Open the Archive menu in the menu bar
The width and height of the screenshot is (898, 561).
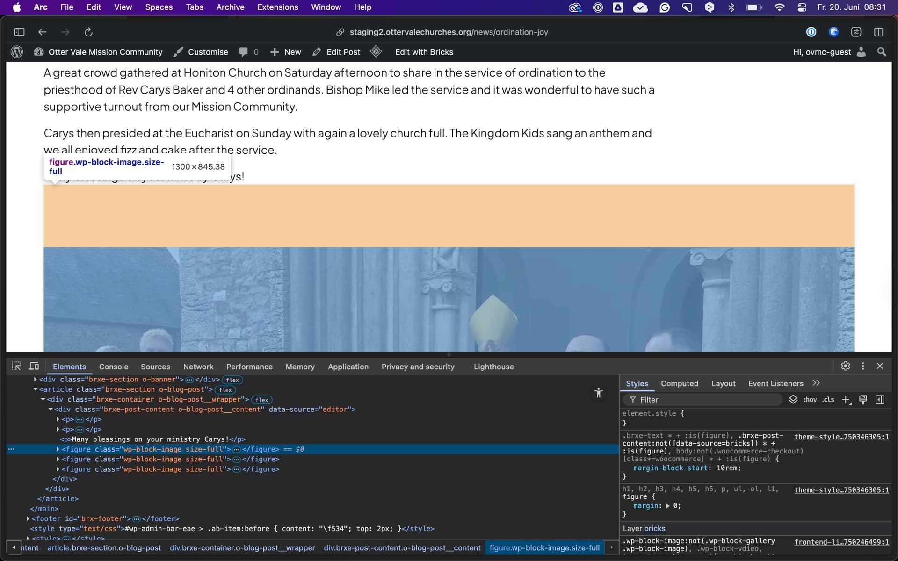[x=230, y=7]
